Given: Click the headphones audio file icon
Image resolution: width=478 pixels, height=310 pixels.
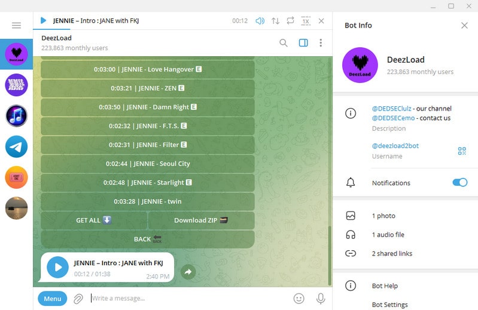Looking at the screenshot, I should tap(351, 235).
